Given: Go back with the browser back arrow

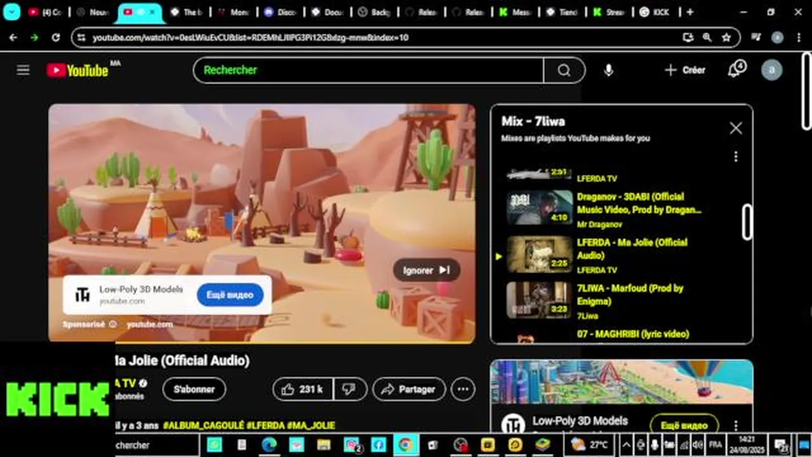Looking at the screenshot, I should coord(12,37).
